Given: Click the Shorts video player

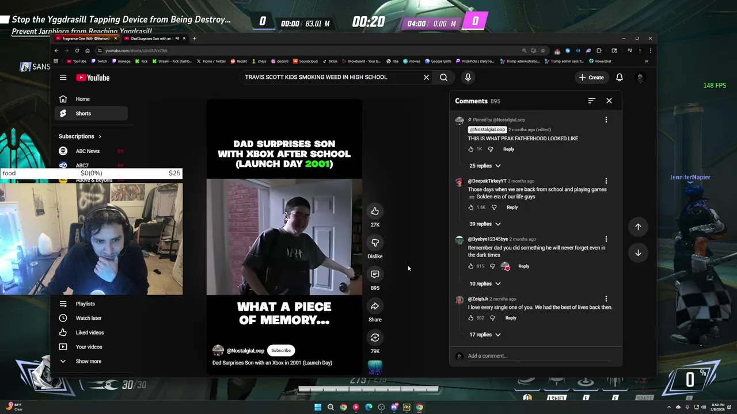Looking at the screenshot, I should pyautogui.click(x=284, y=237).
